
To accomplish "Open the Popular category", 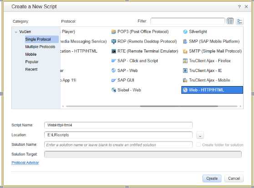I will (x=32, y=62).
